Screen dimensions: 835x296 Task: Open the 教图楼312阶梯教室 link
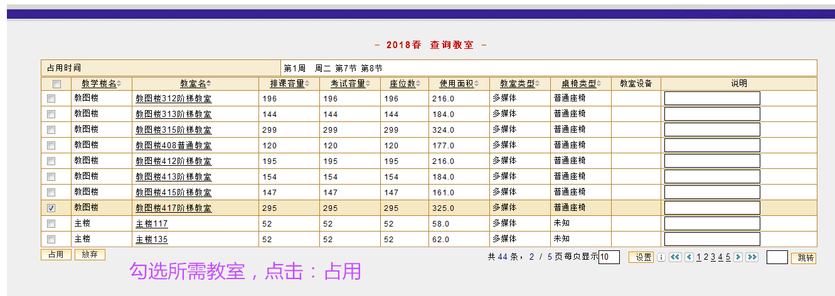(173, 99)
